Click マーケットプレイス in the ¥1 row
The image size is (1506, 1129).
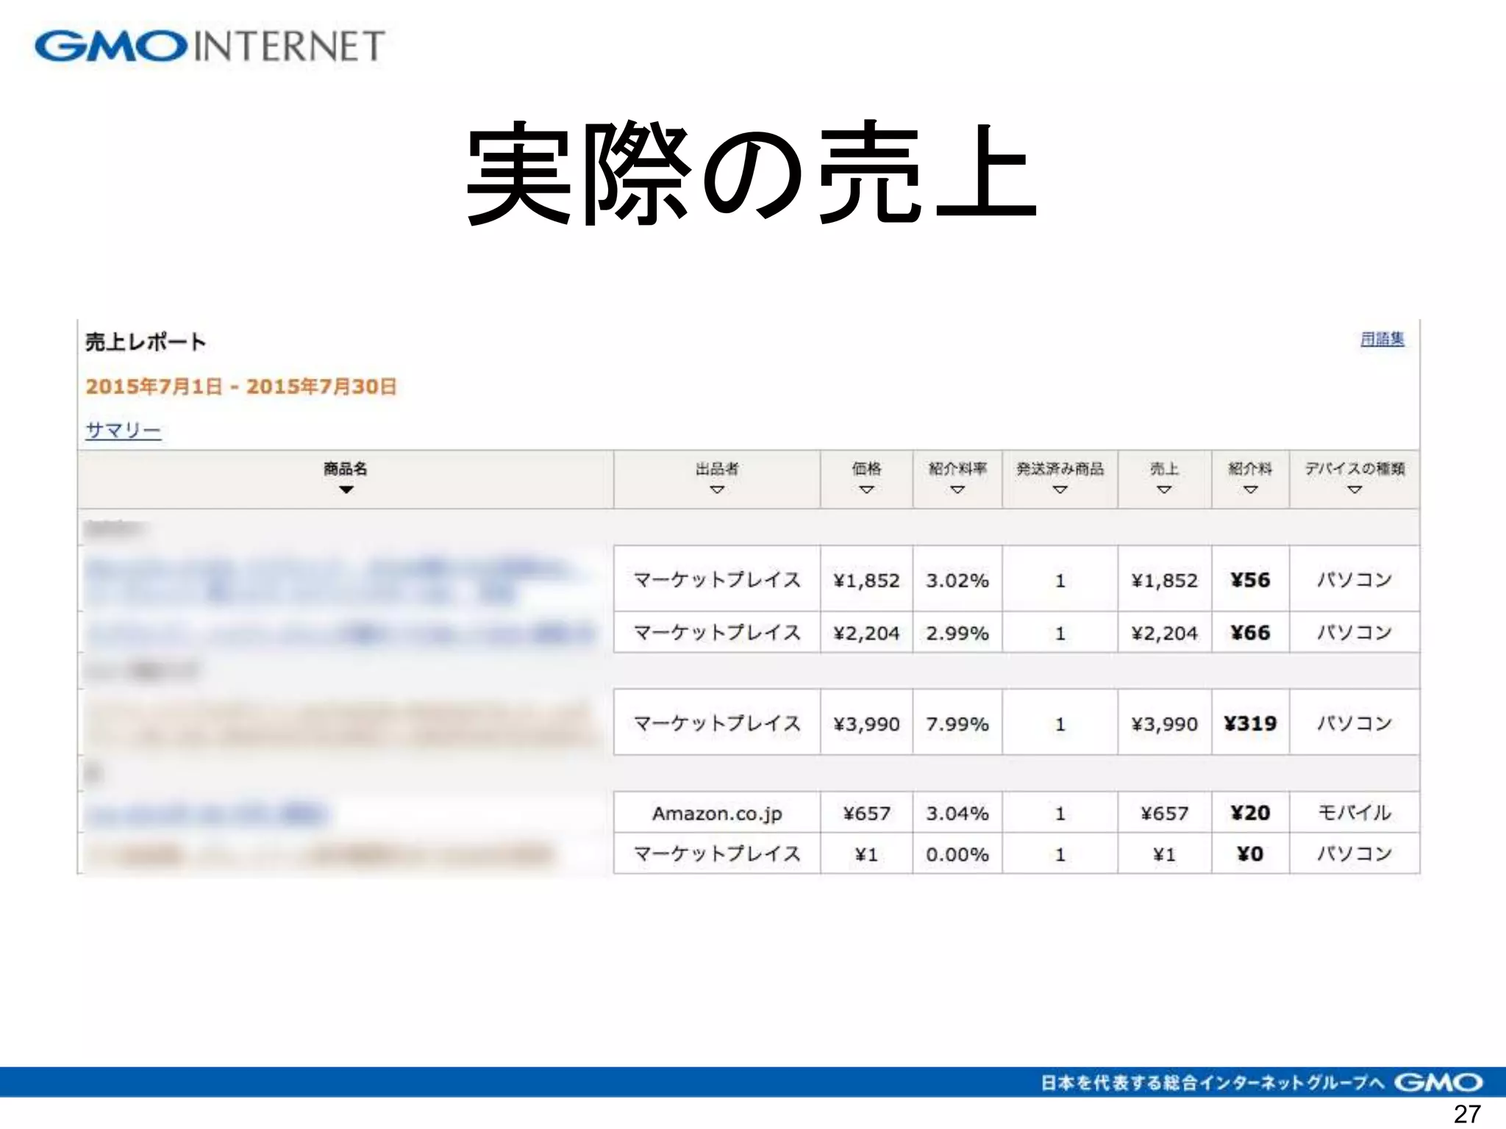(x=717, y=854)
